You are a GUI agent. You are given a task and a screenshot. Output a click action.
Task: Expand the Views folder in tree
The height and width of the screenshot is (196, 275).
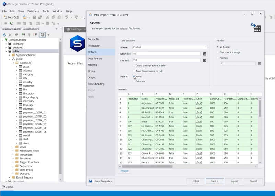click(x=13, y=147)
